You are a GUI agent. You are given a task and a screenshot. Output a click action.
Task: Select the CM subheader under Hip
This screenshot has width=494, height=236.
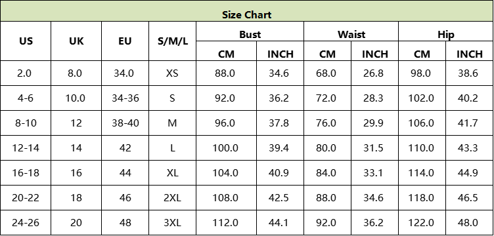point(422,51)
